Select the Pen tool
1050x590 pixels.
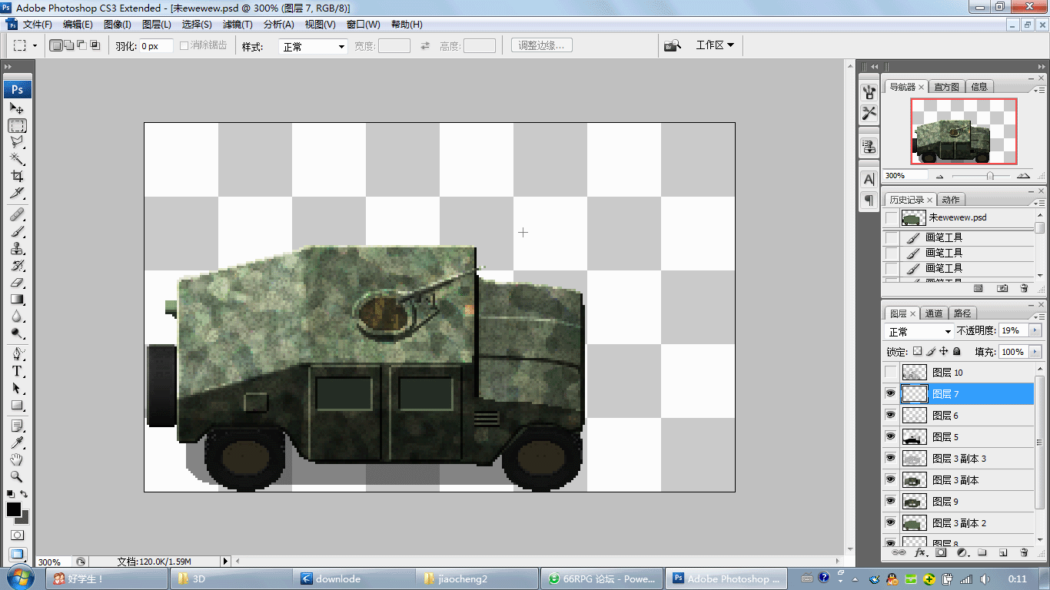(17, 354)
